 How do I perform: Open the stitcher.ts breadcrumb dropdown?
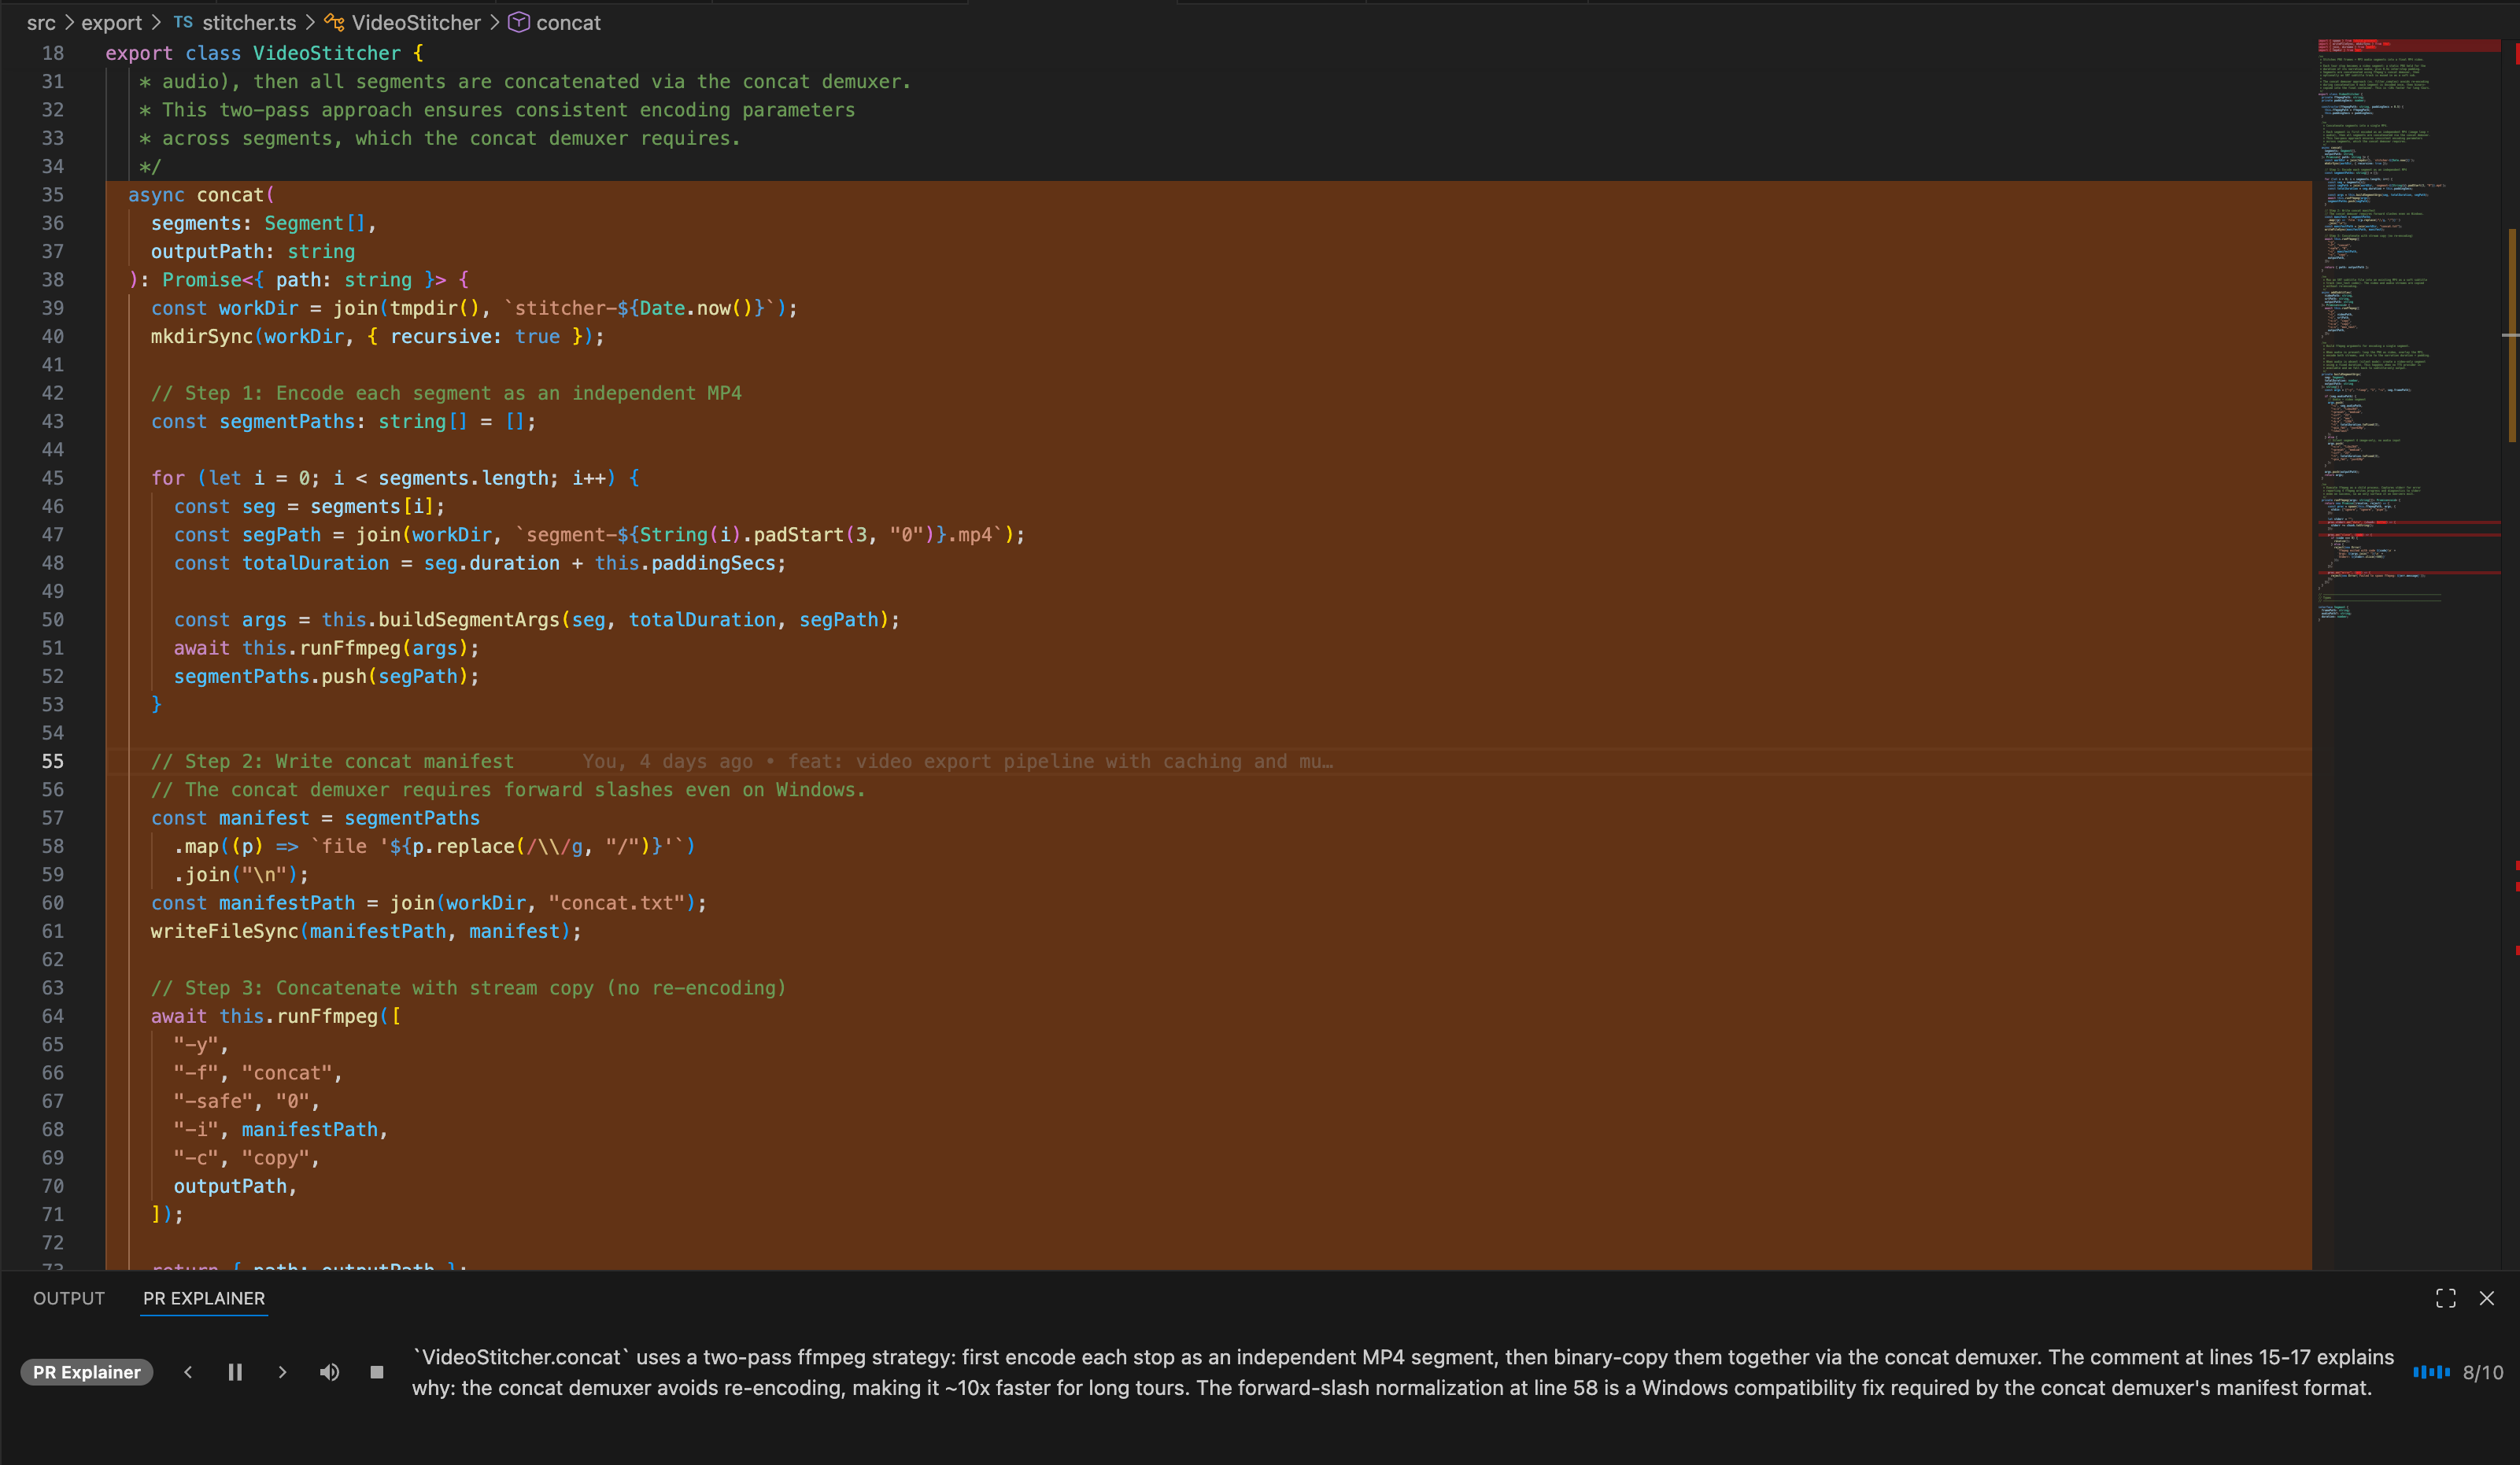tap(248, 22)
